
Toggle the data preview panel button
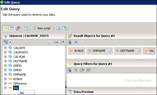tap(12, 28)
